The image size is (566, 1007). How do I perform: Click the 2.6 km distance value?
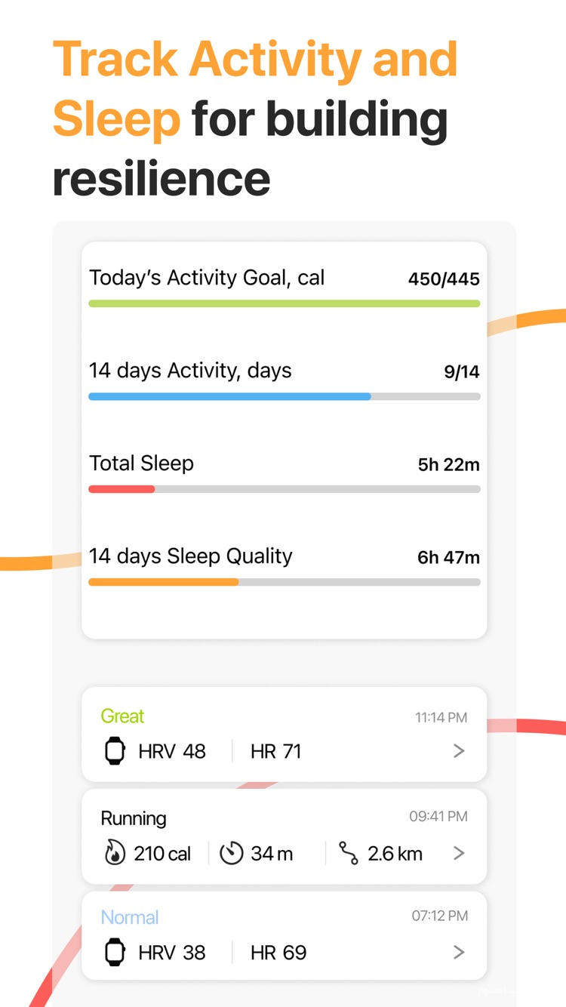click(x=395, y=853)
